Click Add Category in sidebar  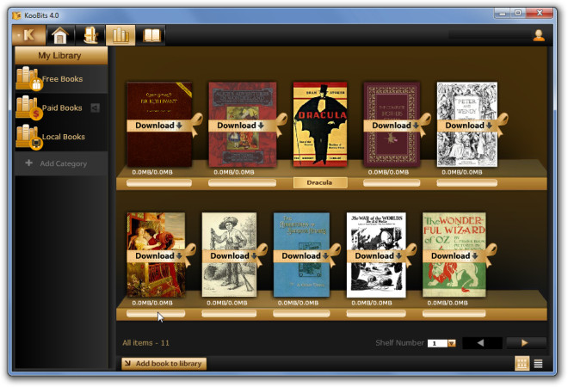(61, 163)
